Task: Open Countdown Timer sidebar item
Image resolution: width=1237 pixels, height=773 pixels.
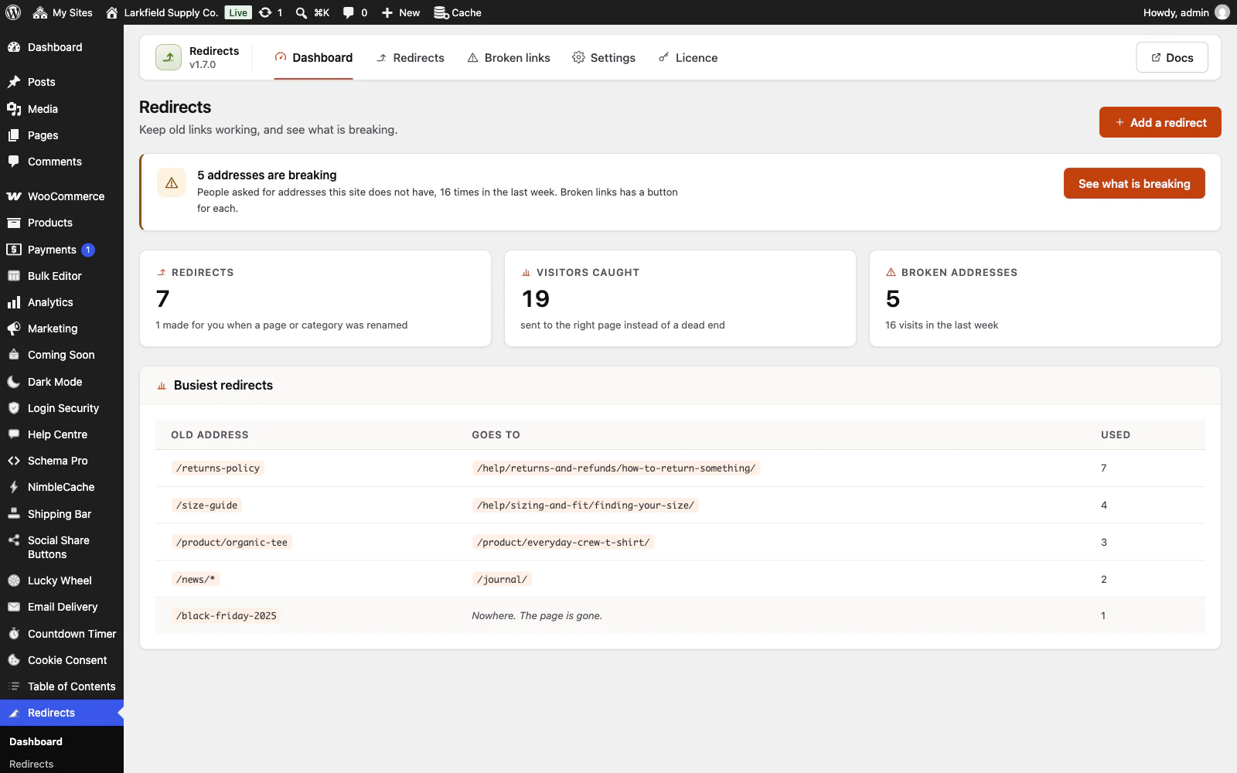Action: (62, 634)
